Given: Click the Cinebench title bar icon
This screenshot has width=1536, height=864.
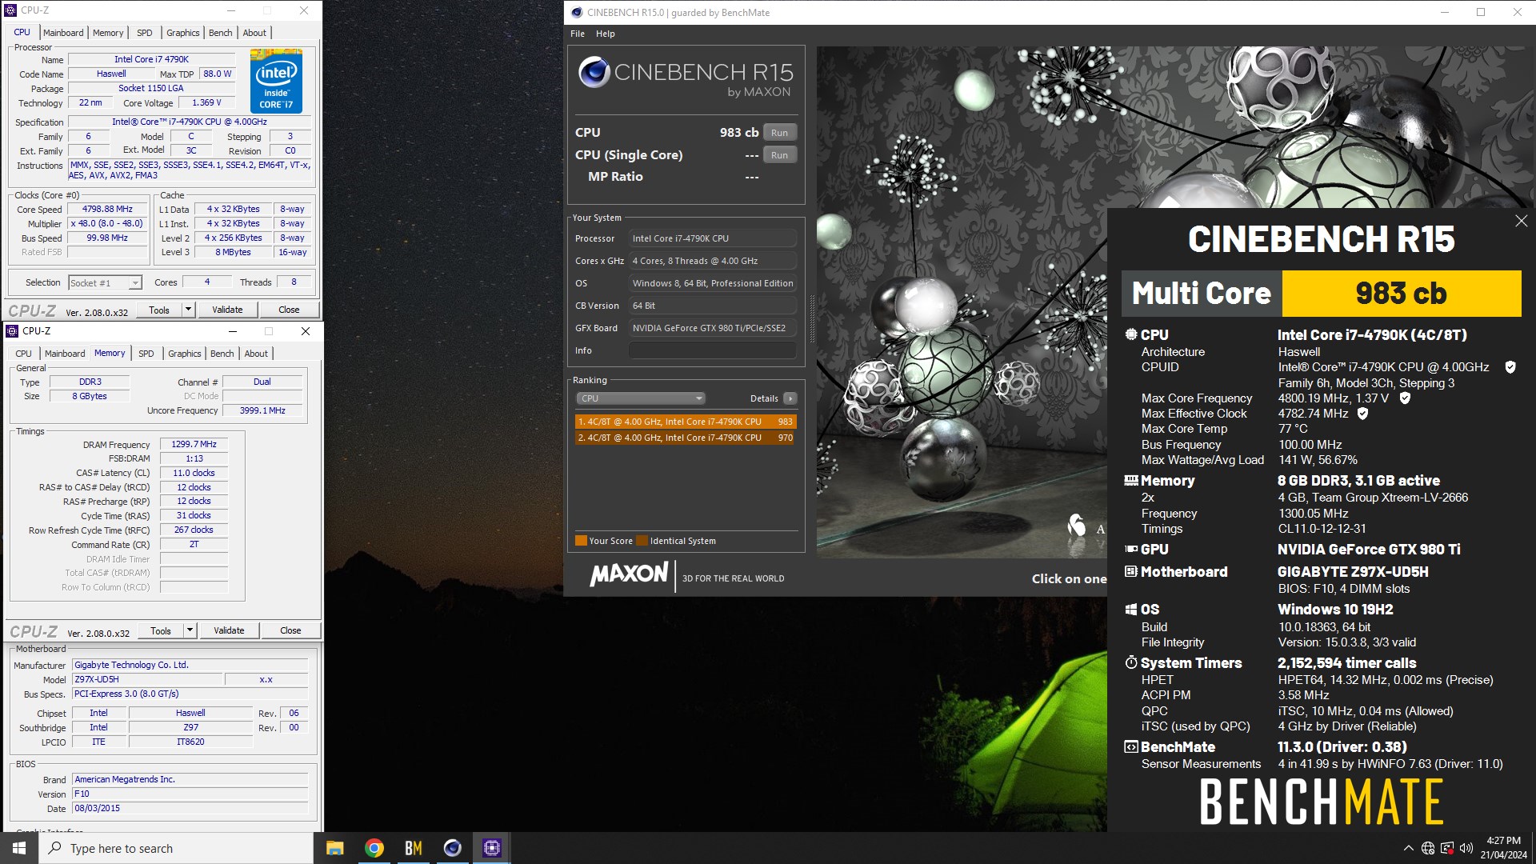Looking at the screenshot, I should click(577, 12).
